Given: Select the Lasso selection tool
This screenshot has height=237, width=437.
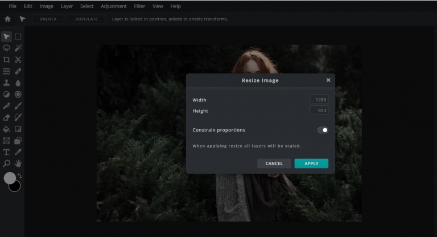Looking at the screenshot, I should coord(6,48).
